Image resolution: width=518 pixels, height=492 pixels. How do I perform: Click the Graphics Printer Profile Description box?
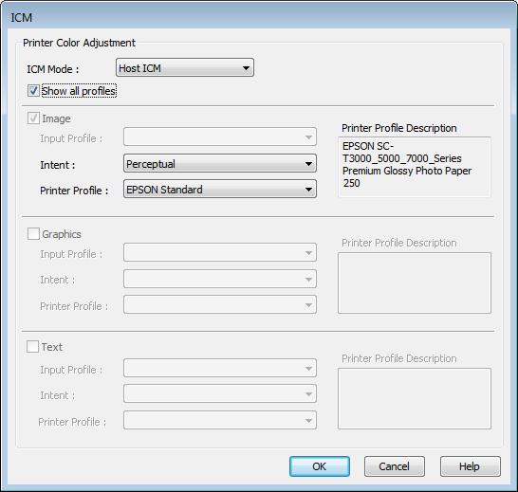[x=415, y=283]
